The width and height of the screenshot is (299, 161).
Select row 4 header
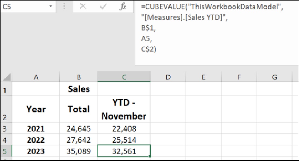[x=6, y=140]
